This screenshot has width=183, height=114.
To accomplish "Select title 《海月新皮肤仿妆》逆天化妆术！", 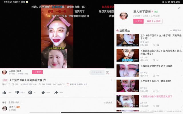I will click(157, 66).
